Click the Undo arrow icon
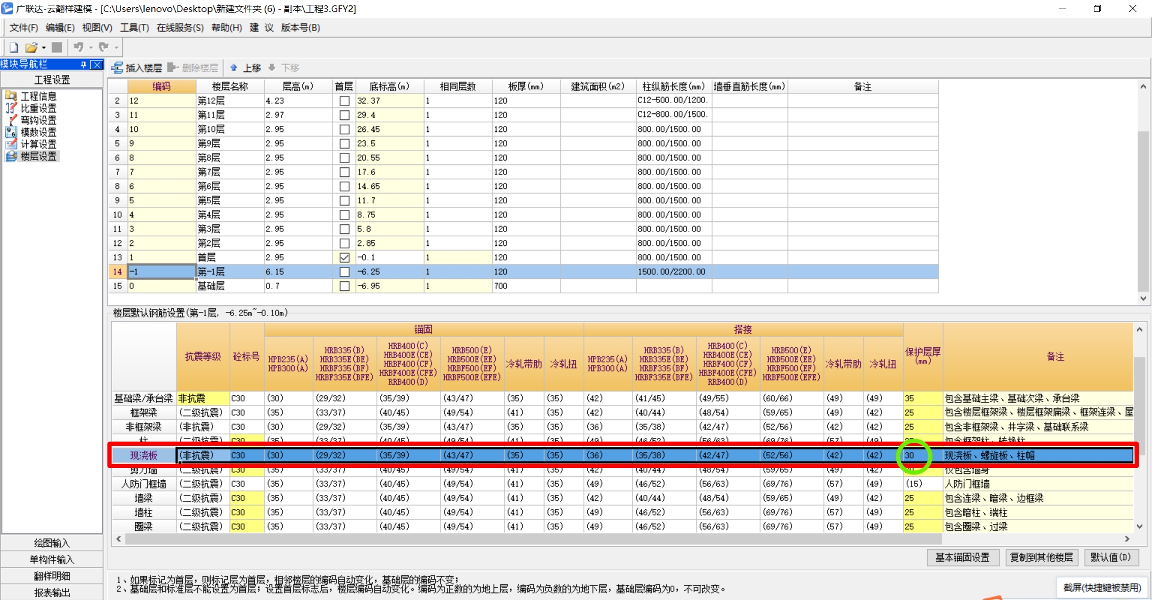Screen dimensions: 1152x600 tap(79, 47)
